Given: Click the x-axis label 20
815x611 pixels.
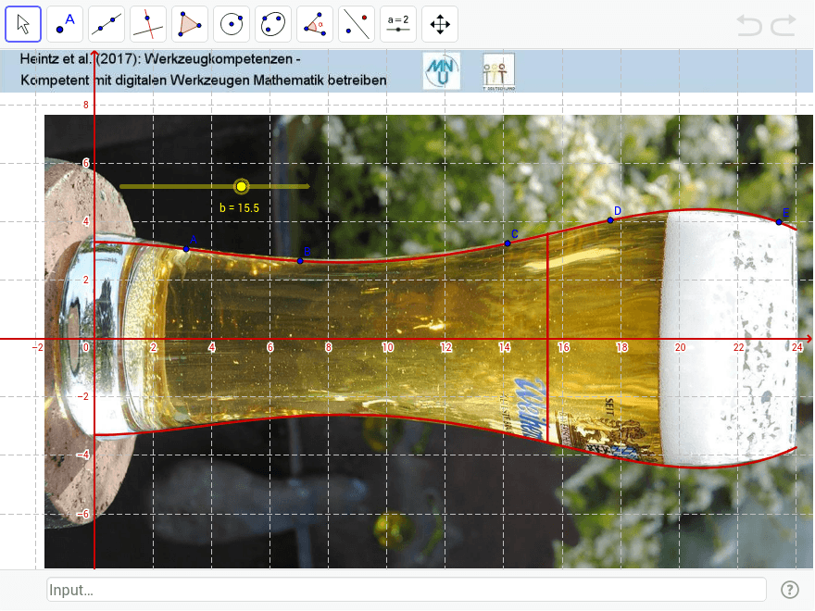Looking at the screenshot, I should click(680, 347).
